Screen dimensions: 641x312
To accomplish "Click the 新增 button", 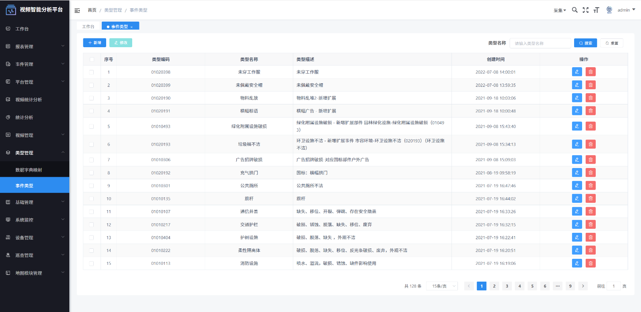I will [x=95, y=43].
